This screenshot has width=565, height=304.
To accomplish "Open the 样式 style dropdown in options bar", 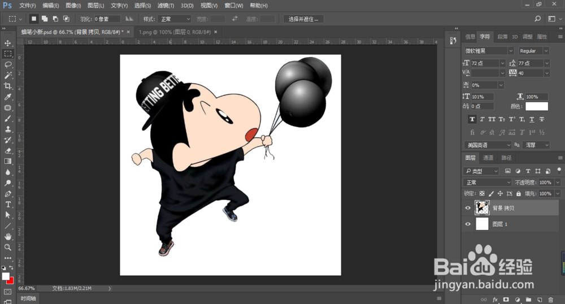I will point(174,19).
